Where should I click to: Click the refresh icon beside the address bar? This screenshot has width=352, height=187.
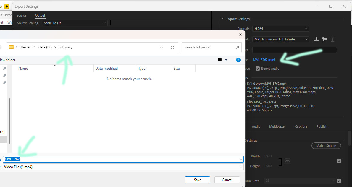[x=172, y=47]
